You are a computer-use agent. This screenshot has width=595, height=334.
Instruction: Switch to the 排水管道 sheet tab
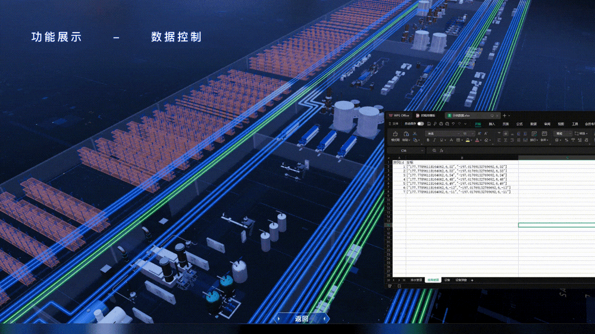(416, 280)
